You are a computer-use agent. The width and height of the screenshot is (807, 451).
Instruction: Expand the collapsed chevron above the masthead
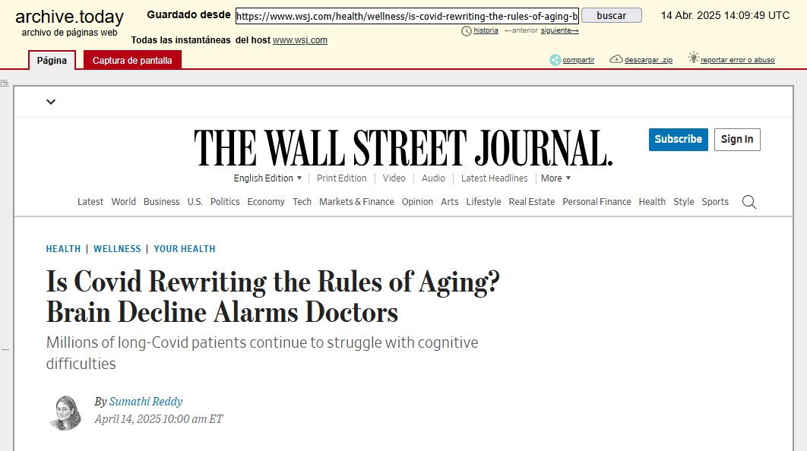click(x=51, y=102)
